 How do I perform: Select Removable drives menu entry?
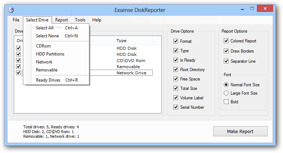click(56, 70)
